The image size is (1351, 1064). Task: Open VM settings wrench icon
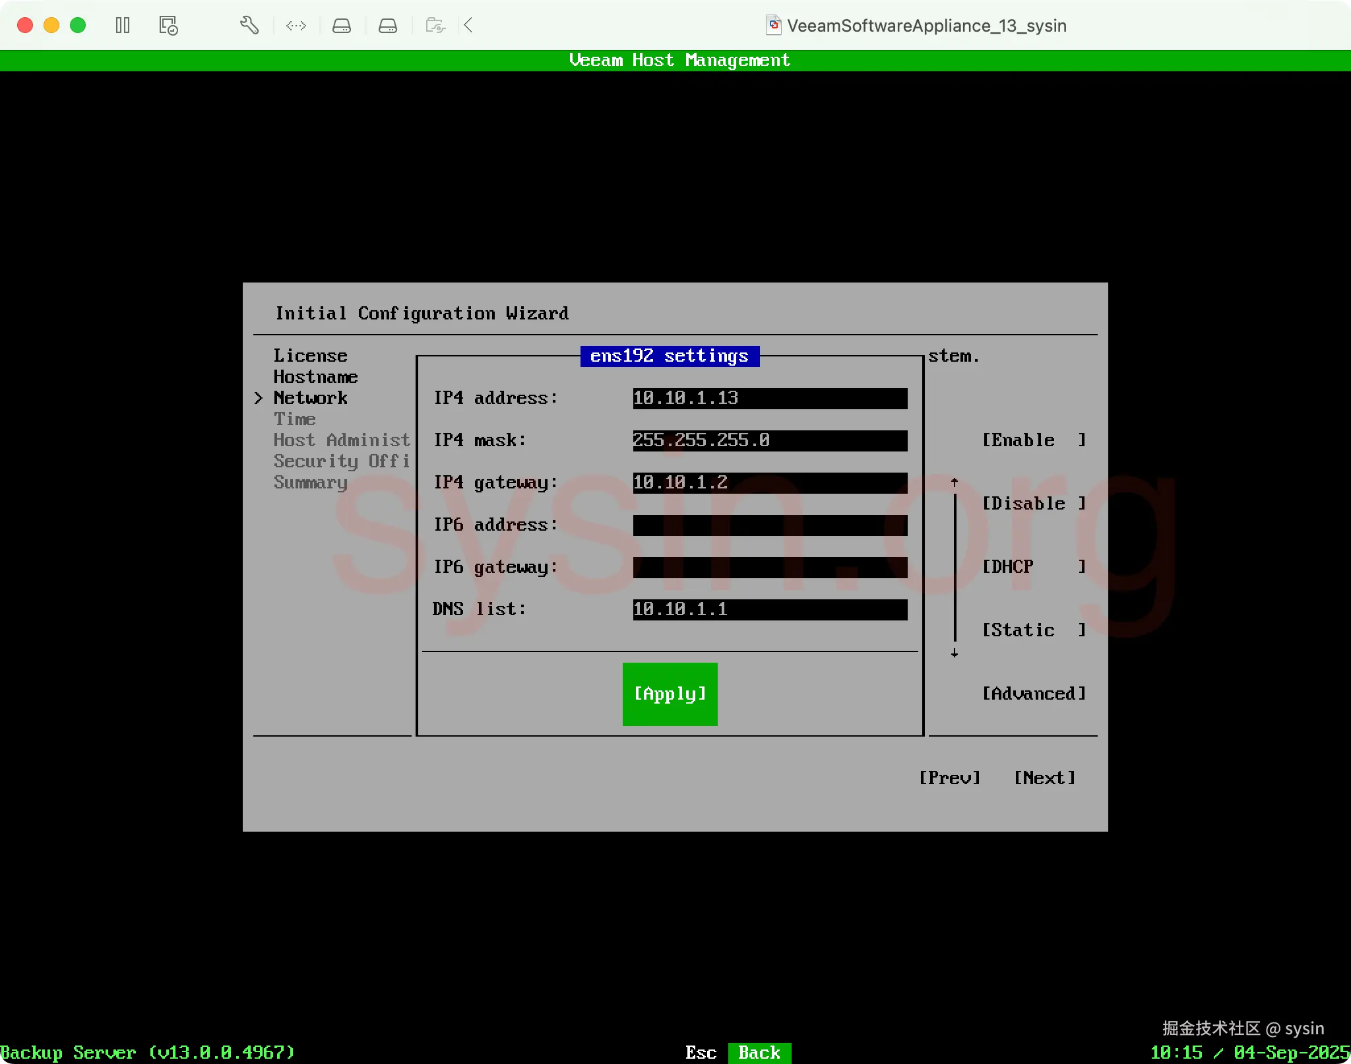point(249,26)
